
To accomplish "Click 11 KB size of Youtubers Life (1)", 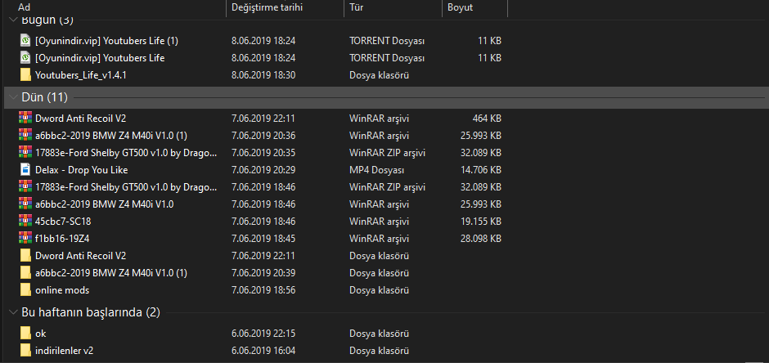I will [489, 41].
